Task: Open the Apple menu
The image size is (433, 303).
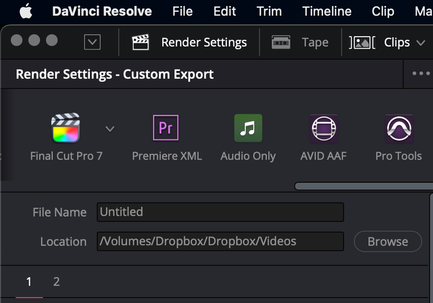Action: (26, 11)
